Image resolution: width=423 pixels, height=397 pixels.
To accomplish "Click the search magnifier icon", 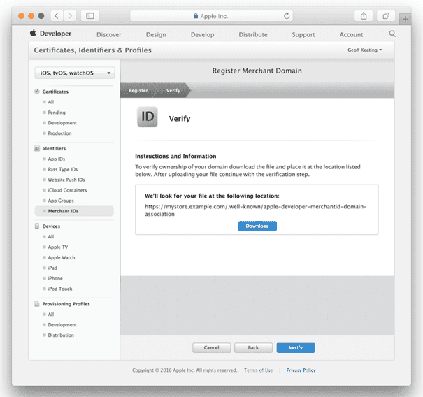I will pos(392,34).
